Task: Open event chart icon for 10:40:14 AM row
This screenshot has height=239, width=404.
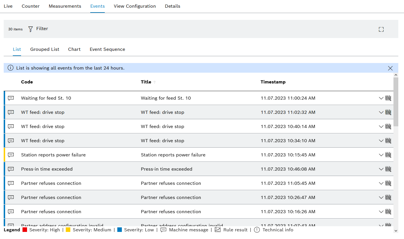Action: pos(388,126)
